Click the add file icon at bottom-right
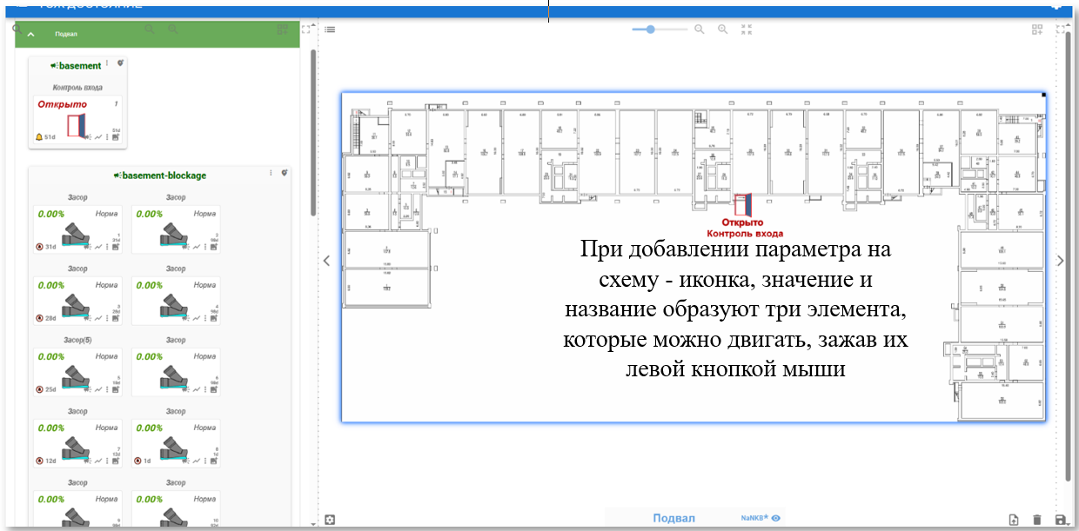The image size is (1079, 531). tap(1014, 520)
